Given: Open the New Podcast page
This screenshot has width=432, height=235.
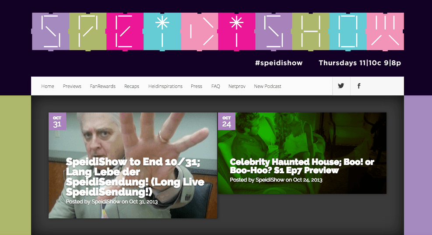Looking at the screenshot, I should coord(267,86).
